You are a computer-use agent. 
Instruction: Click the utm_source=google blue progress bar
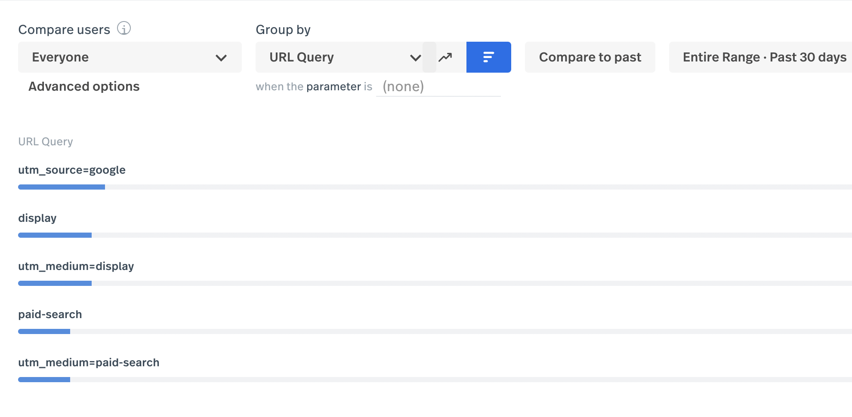(62, 187)
